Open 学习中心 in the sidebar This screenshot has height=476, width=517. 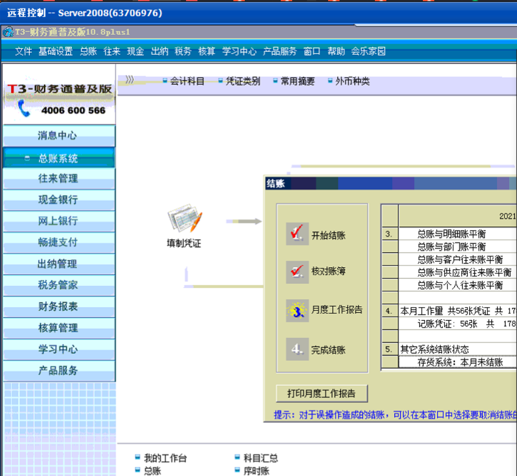(x=59, y=349)
